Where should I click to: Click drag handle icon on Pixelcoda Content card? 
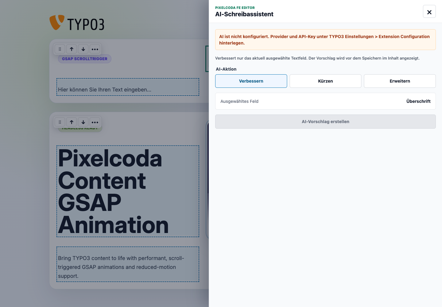click(60, 122)
